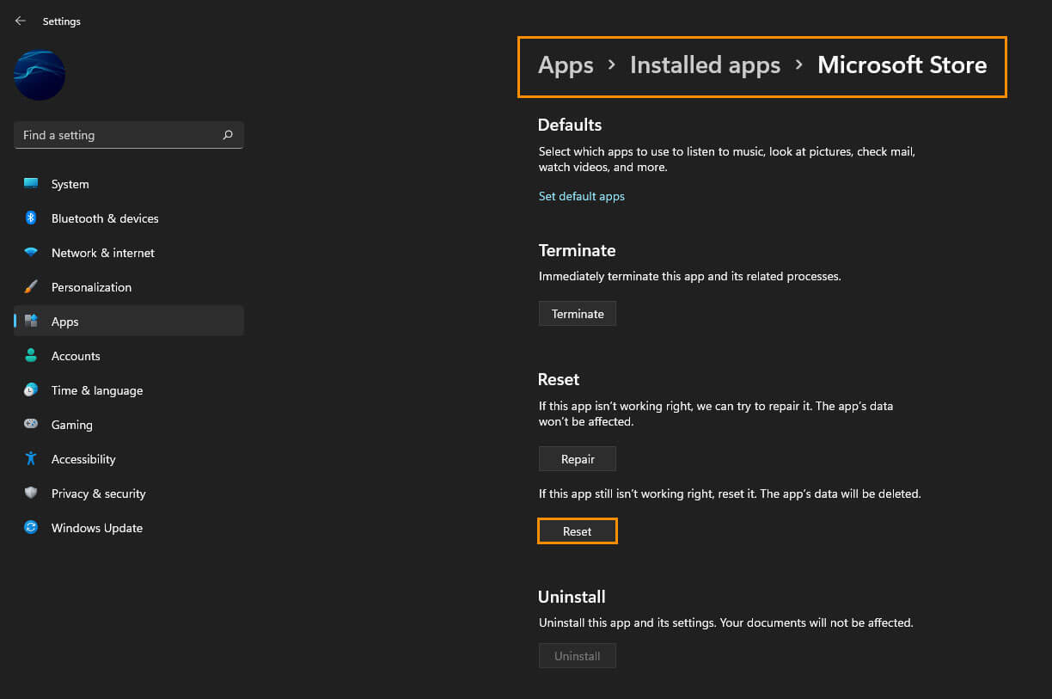Open Time & language page
This screenshot has width=1052, height=699.
pos(97,390)
